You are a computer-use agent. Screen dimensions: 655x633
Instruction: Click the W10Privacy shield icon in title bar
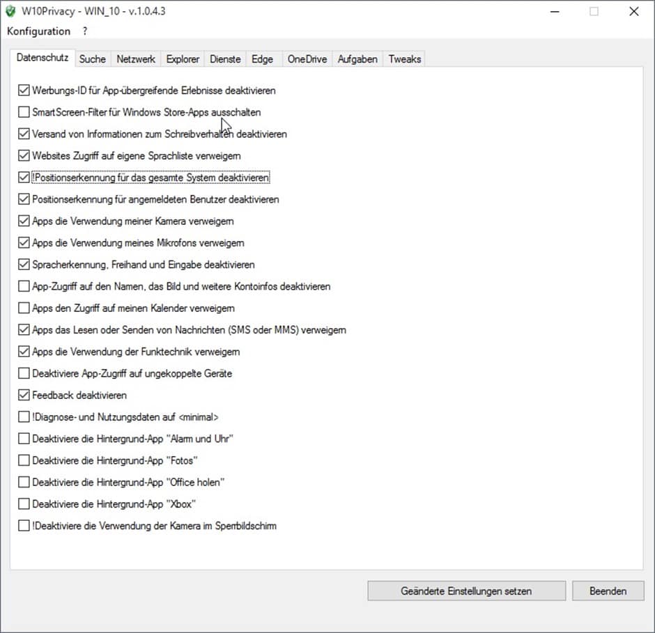11,11
